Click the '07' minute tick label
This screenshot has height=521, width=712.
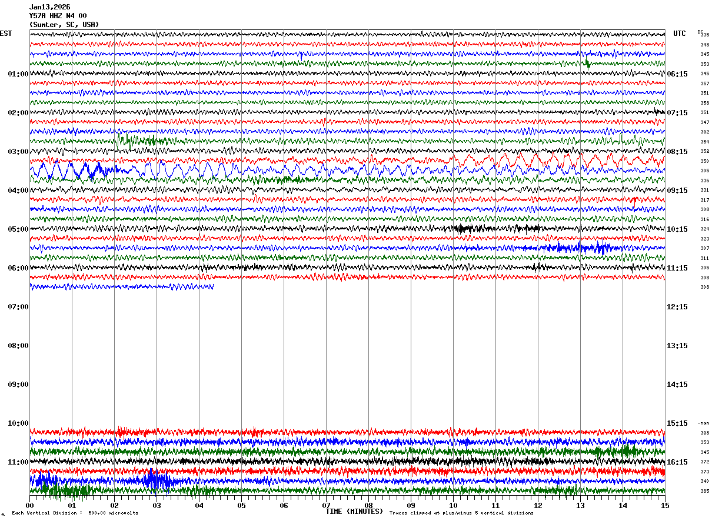pos(326,505)
